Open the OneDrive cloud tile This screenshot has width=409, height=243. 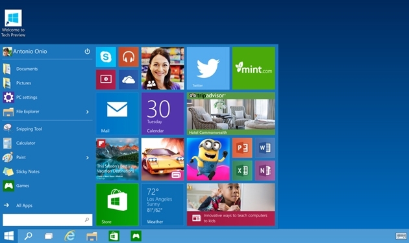pyautogui.click(x=129, y=80)
